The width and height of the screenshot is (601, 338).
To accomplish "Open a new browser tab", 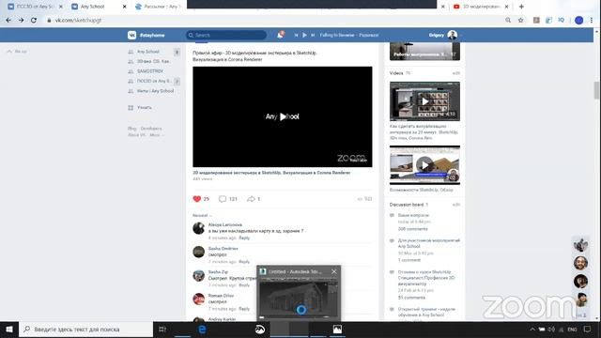I will [521, 7].
